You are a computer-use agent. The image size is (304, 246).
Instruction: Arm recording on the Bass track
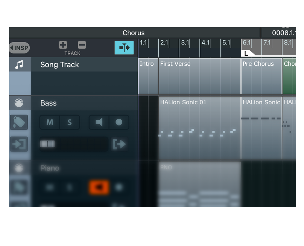119,122
